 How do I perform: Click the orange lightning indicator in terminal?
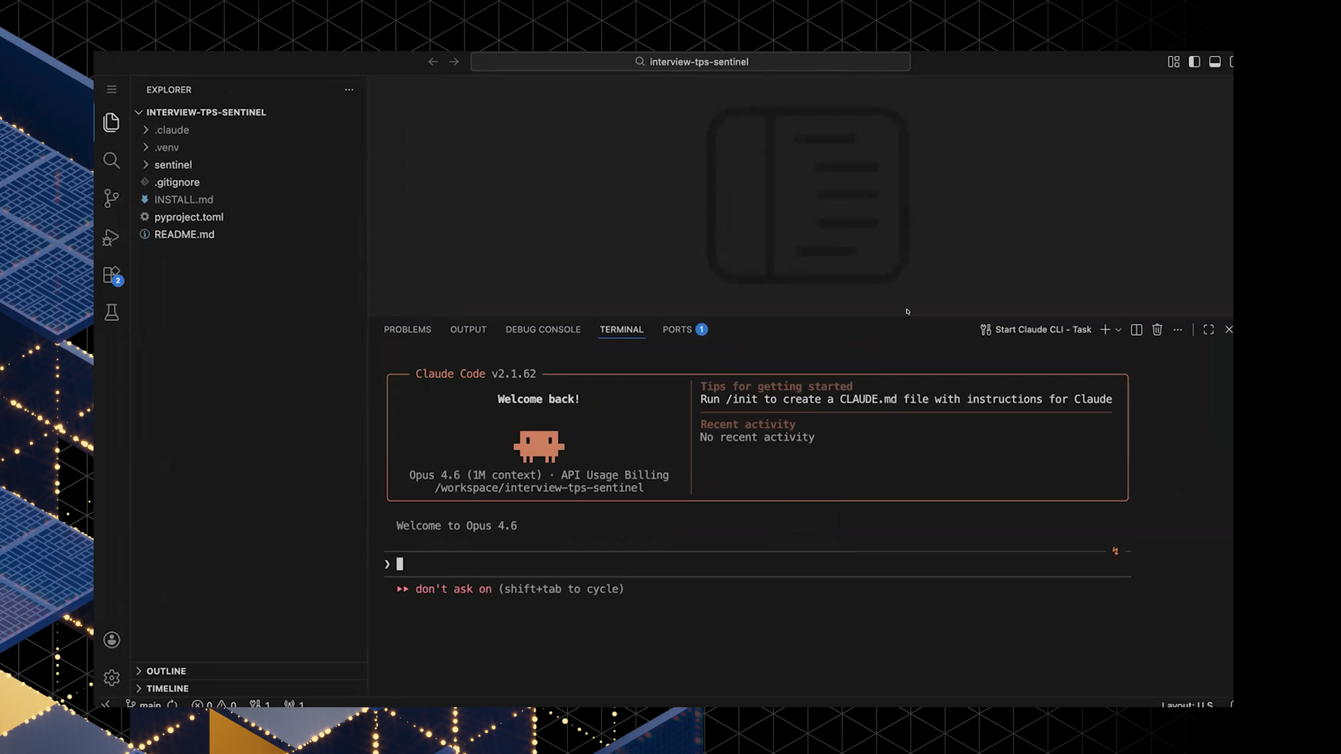point(1115,551)
